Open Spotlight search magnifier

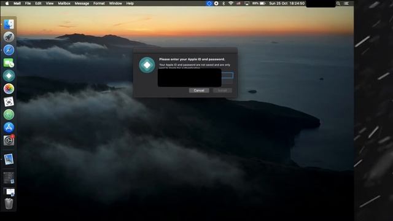click(x=338, y=3)
